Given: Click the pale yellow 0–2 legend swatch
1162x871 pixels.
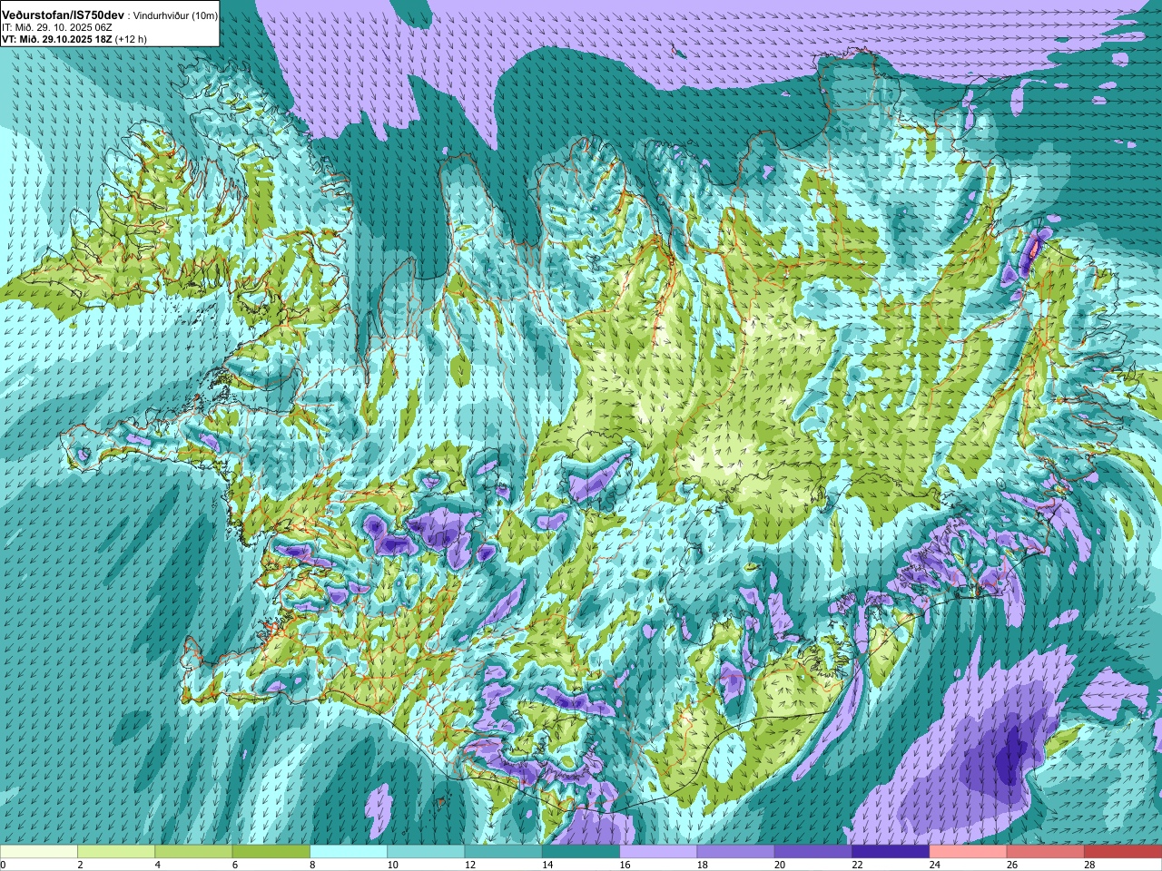Looking at the screenshot, I should click(39, 852).
